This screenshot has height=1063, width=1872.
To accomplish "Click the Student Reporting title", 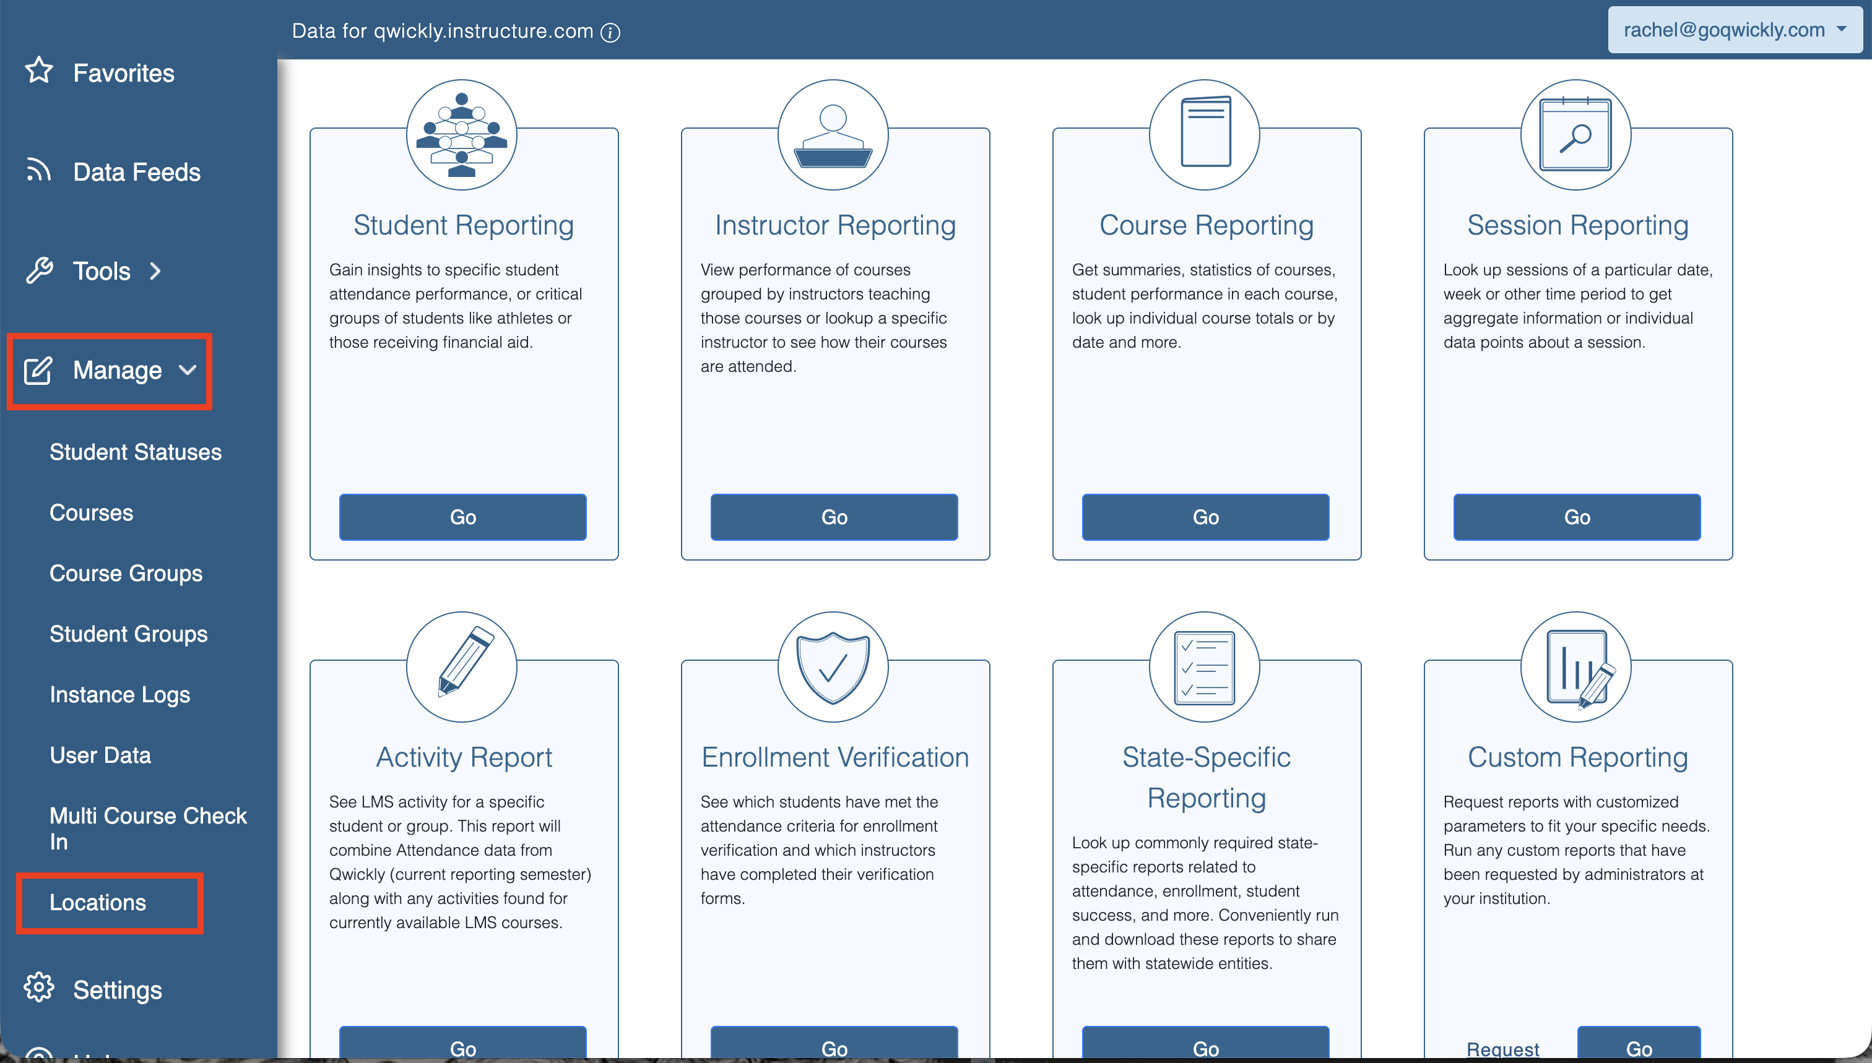I will click(464, 226).
